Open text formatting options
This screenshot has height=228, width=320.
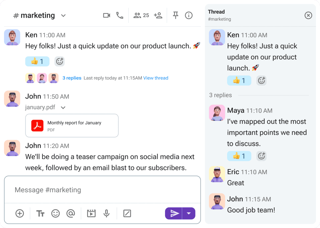[40, 213]
